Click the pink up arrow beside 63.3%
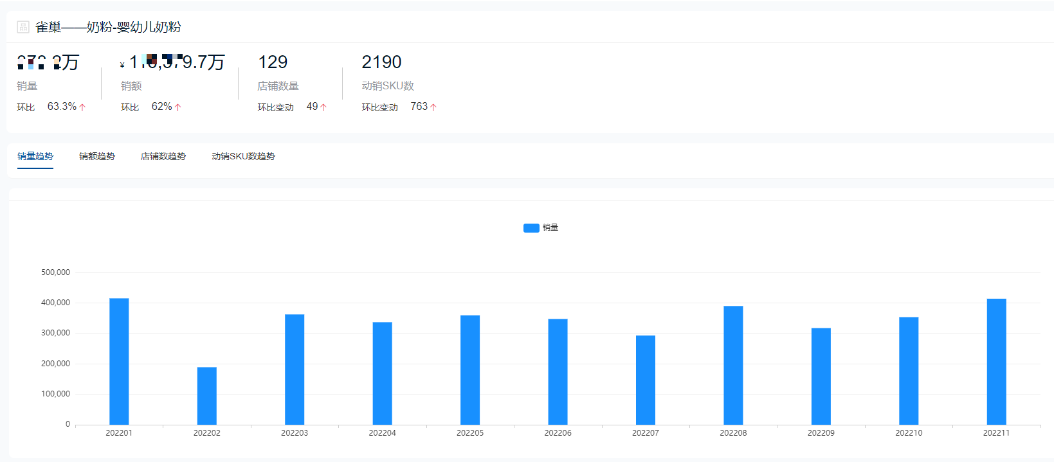Viewport: 1054px width, 462px height. tap(82, 107)
